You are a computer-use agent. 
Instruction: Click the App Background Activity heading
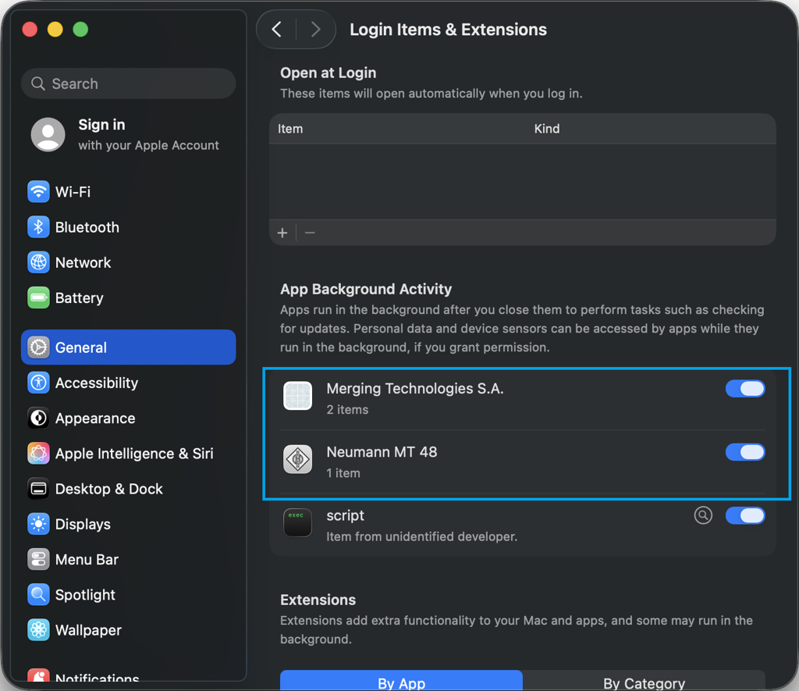tap(366, 289)
